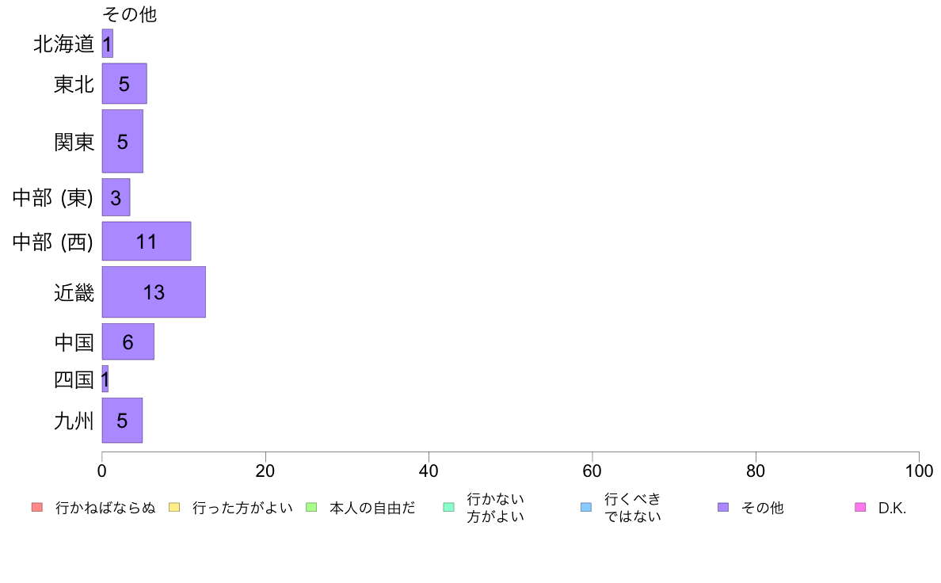The image size is (941, 583).
Task: Click the pink D.K. legend swatch
Action: coord(860,507)
